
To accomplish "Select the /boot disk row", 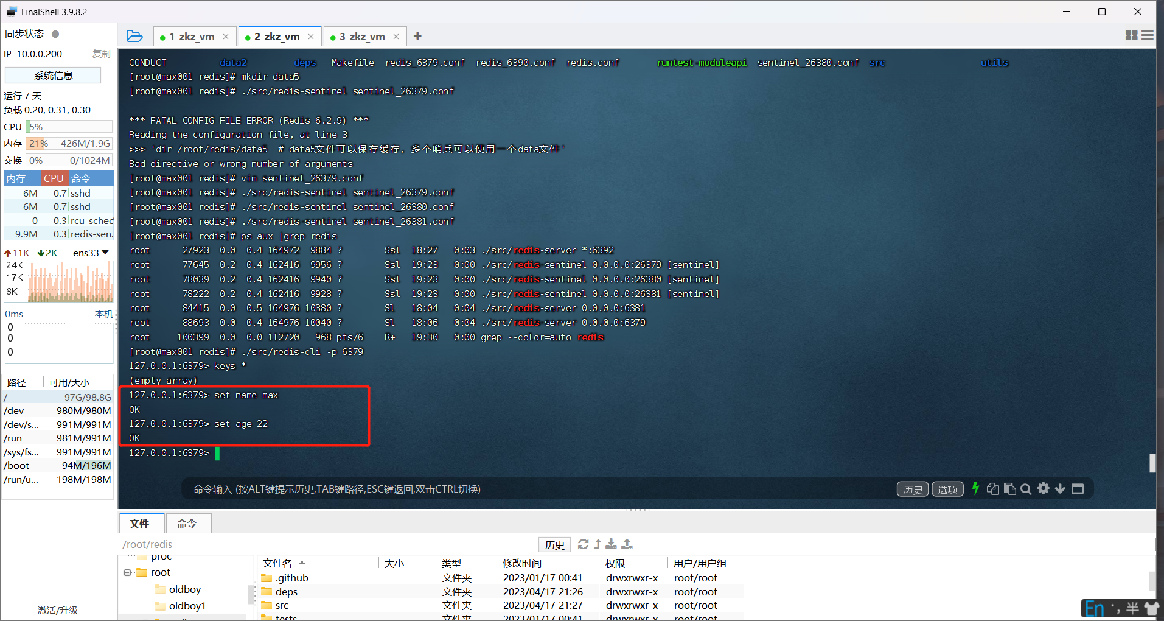I will pos(58,465).
